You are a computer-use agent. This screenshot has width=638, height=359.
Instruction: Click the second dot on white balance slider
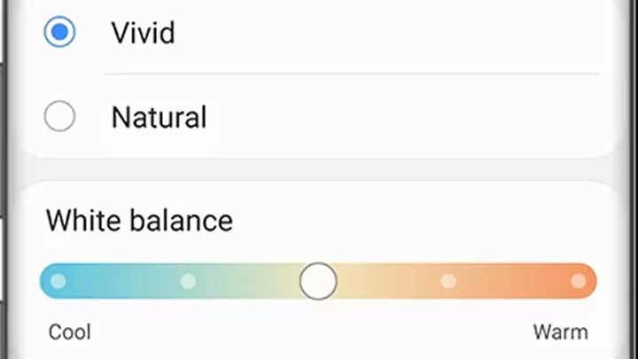[x=188, y=281]
